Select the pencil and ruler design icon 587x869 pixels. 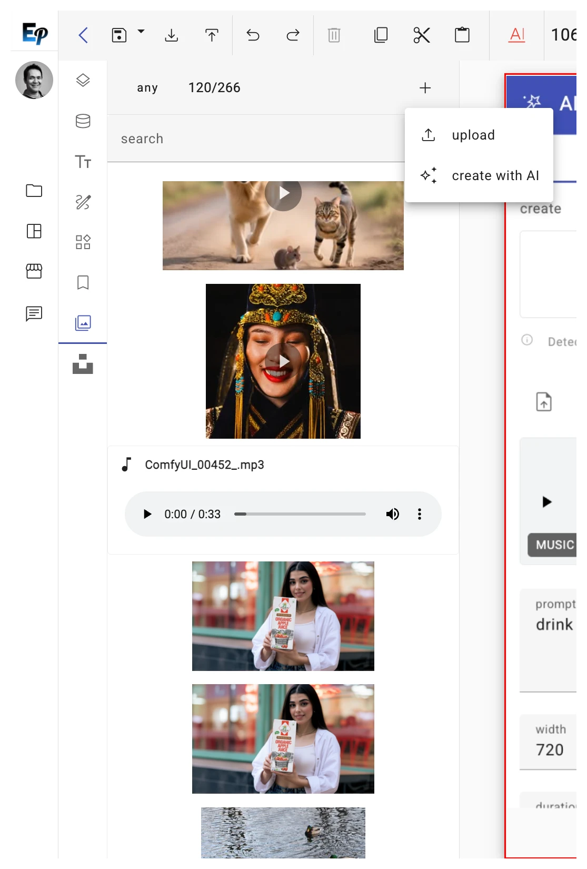click(x=83, y=202)
